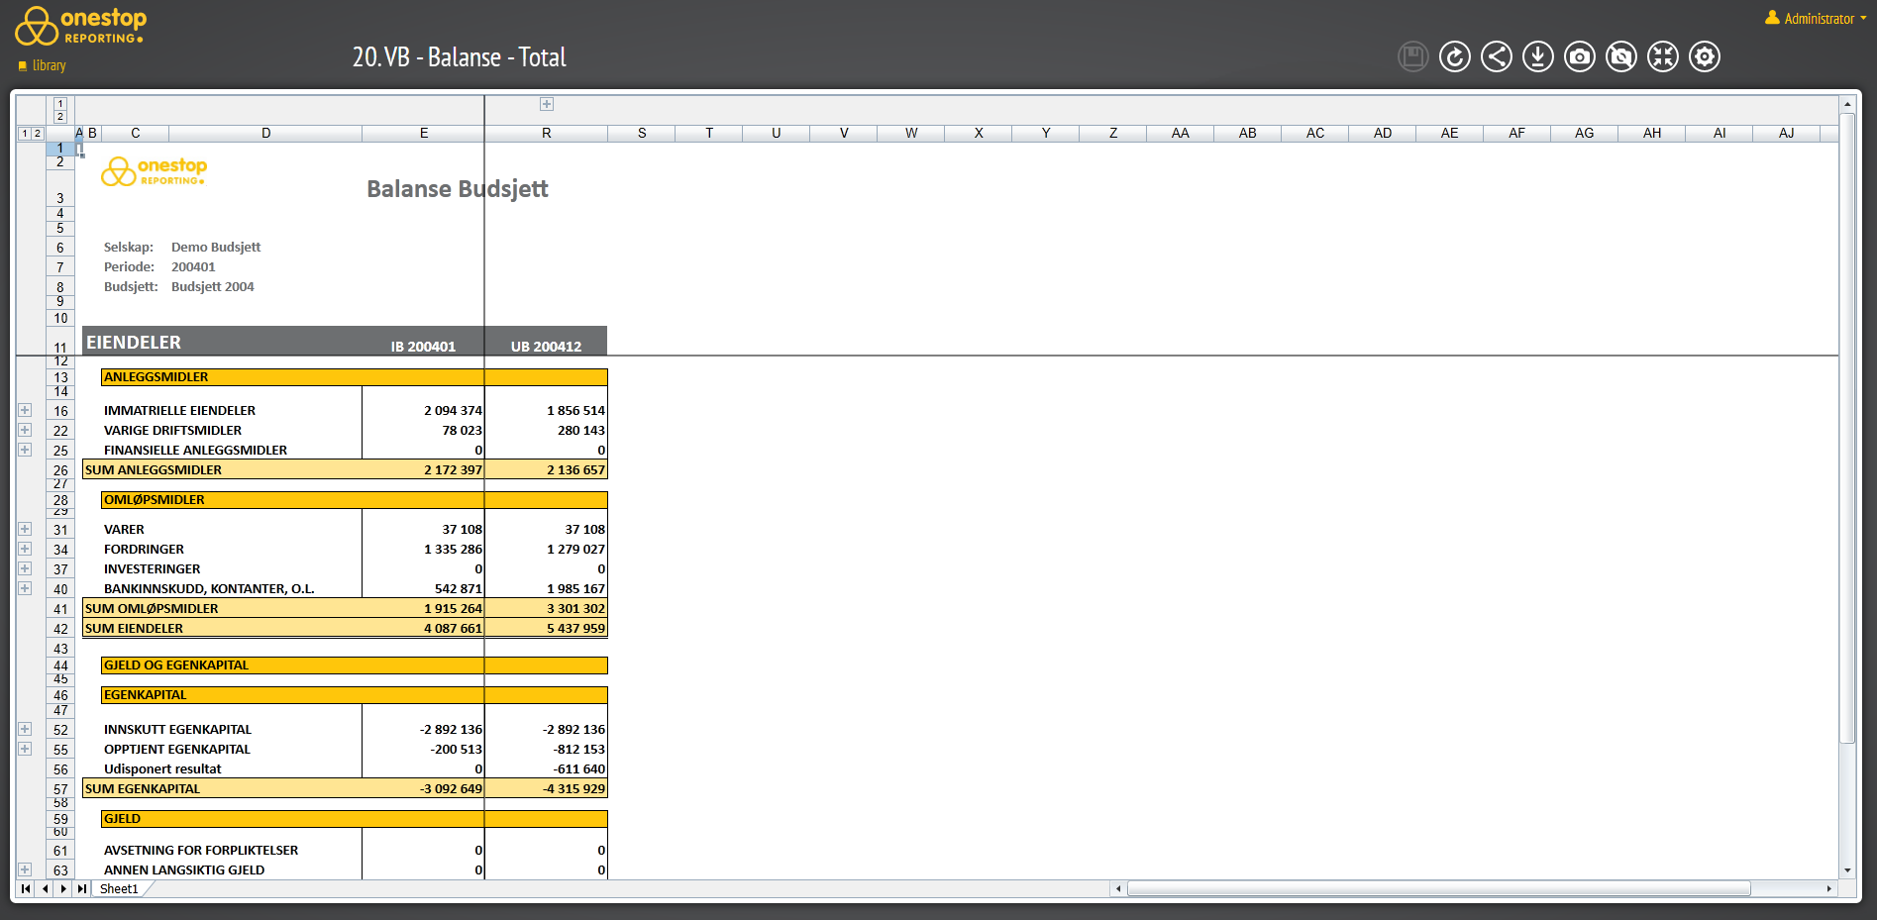This screenshot has width=1877, height=920.
Task: Select column outline level 1 button
Action: (x=59, y=103)
